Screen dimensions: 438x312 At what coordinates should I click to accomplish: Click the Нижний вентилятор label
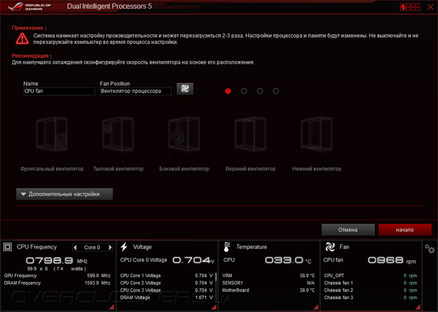(x=316, y=169)
